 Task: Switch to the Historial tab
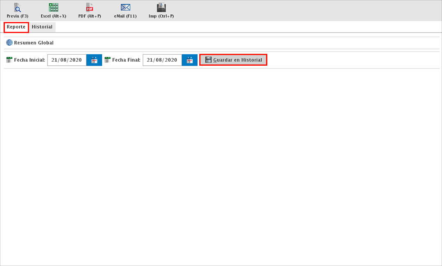tap(42, 27)
